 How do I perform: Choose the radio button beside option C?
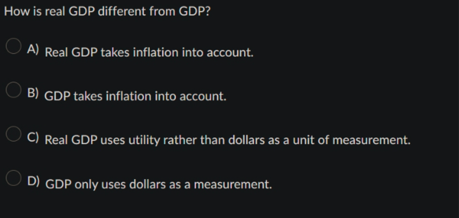(x=14, y=134)
